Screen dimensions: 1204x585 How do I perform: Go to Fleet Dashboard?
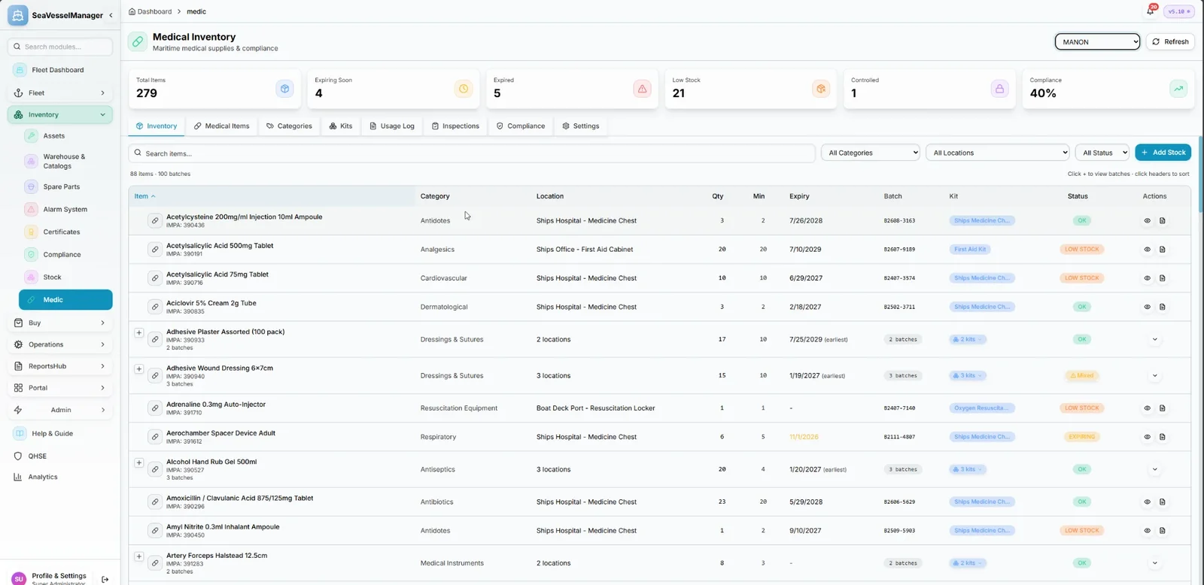[58, 70]
